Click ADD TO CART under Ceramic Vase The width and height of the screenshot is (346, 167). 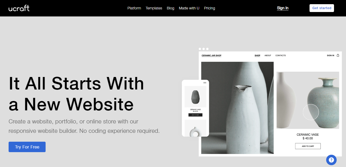pos(308,146)
